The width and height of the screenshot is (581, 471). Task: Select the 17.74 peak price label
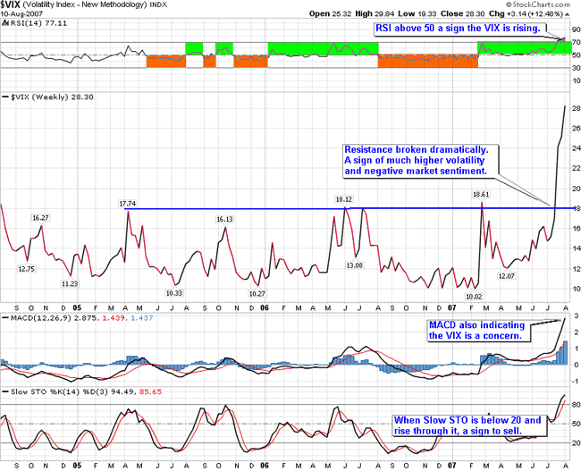pyautogui.click(x=129, y=203)
